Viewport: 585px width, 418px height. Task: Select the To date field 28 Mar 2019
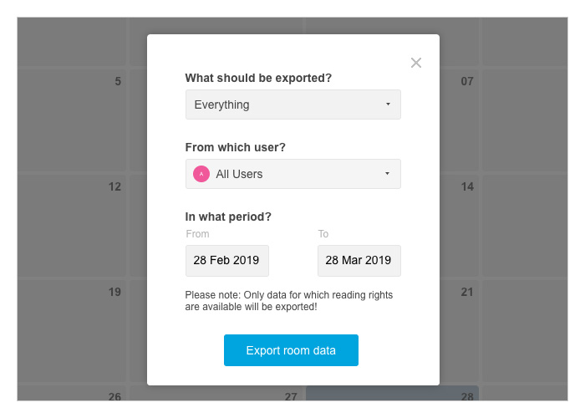(359, 261)
